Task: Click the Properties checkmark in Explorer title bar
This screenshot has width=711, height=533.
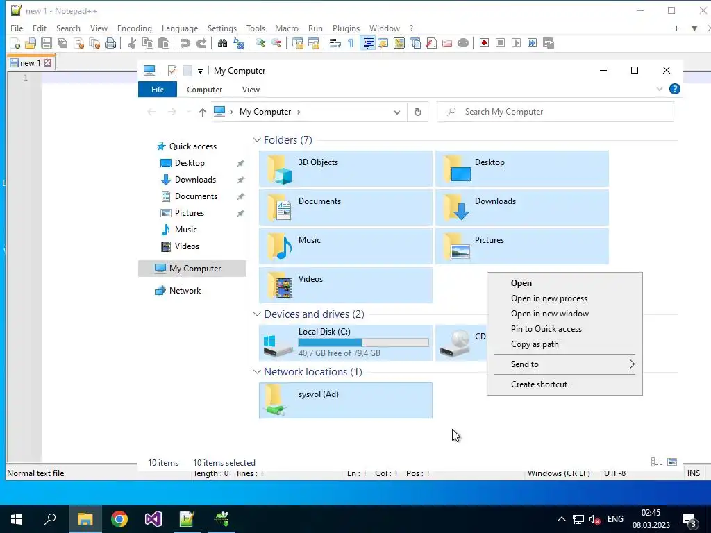Action: click(x=172, y=71)
